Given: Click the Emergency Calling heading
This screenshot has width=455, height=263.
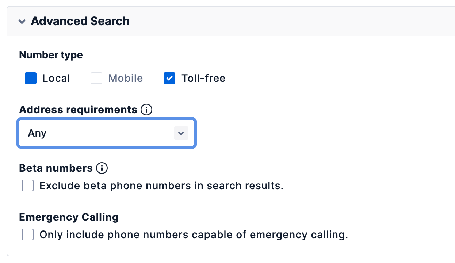Looking at the screenshot, I should [69, 217].
